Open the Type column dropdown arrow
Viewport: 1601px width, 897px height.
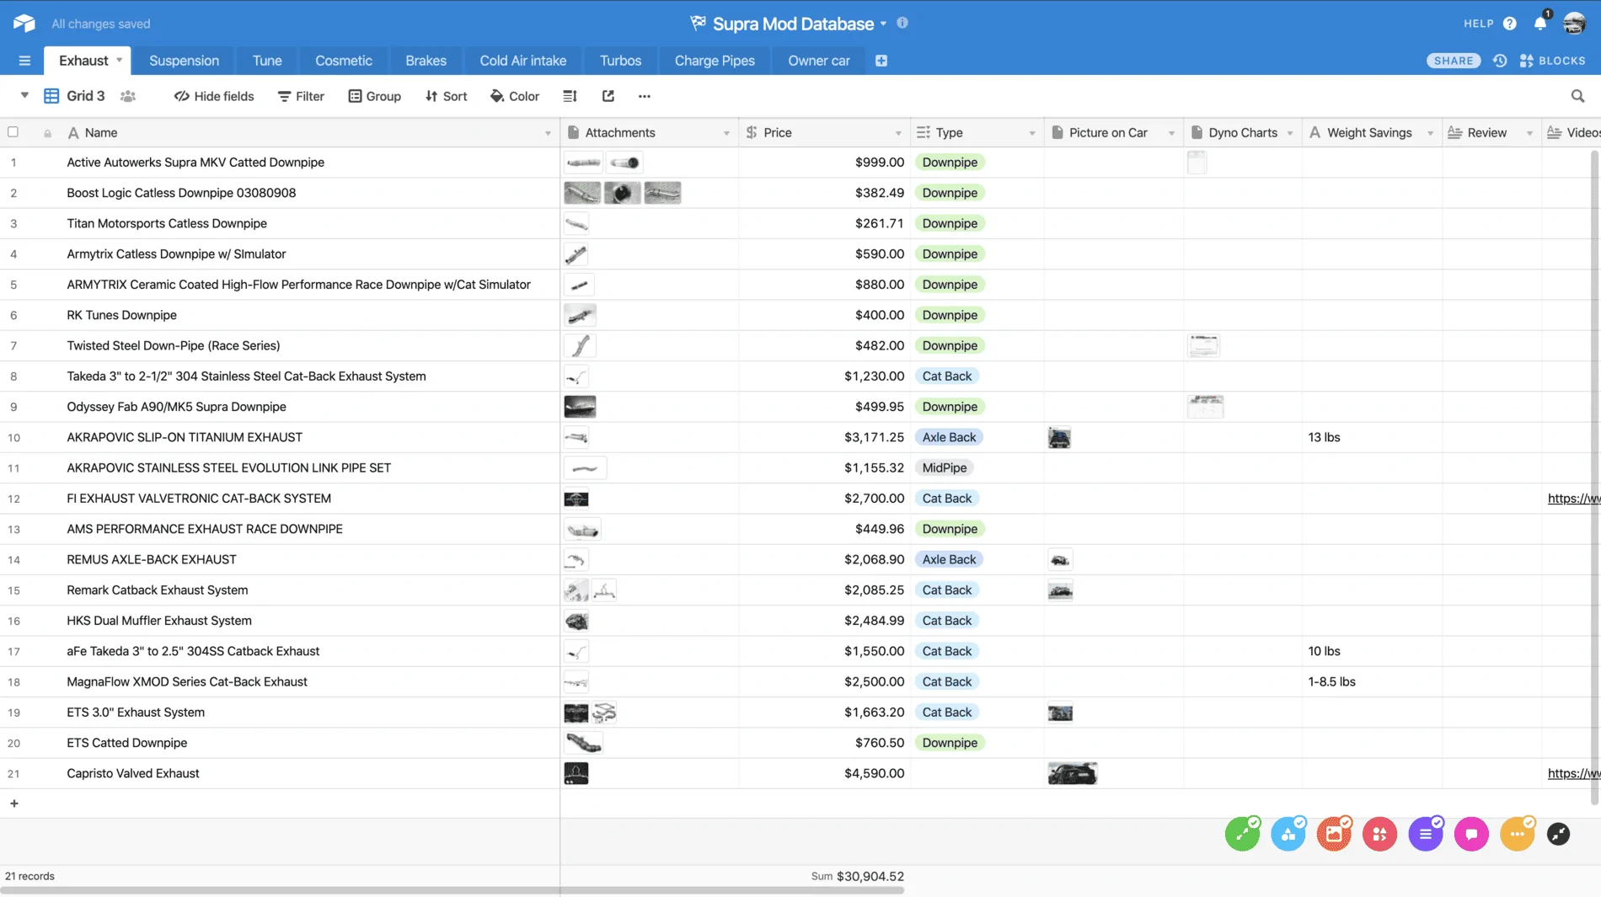1032,133
